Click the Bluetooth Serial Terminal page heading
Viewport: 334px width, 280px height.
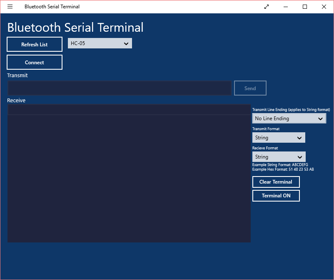tap(75, 27)
